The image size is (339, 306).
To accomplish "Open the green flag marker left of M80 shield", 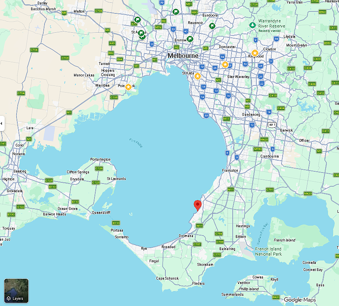I will click(176, 12).
